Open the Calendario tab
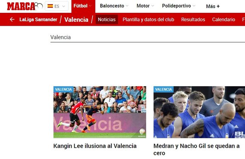Image resolution: width=245 pixels, height=159 pixels. pyautogui.click(x=224, y=20)
